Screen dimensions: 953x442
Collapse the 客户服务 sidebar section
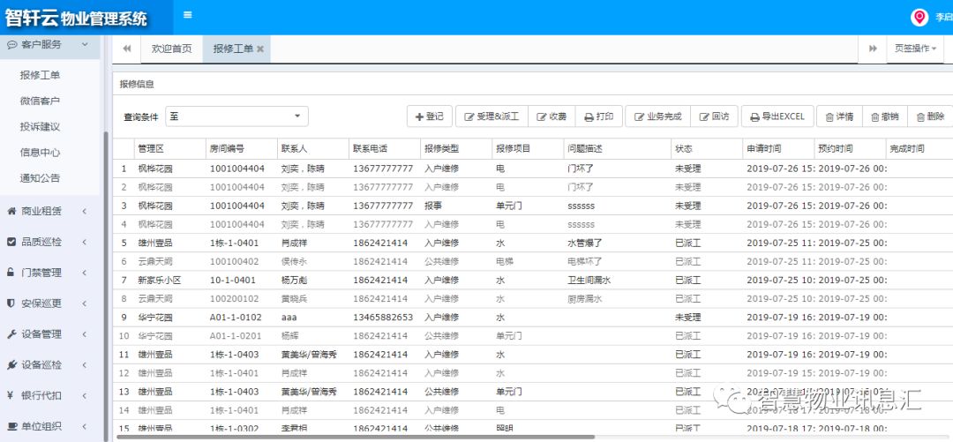49,44
